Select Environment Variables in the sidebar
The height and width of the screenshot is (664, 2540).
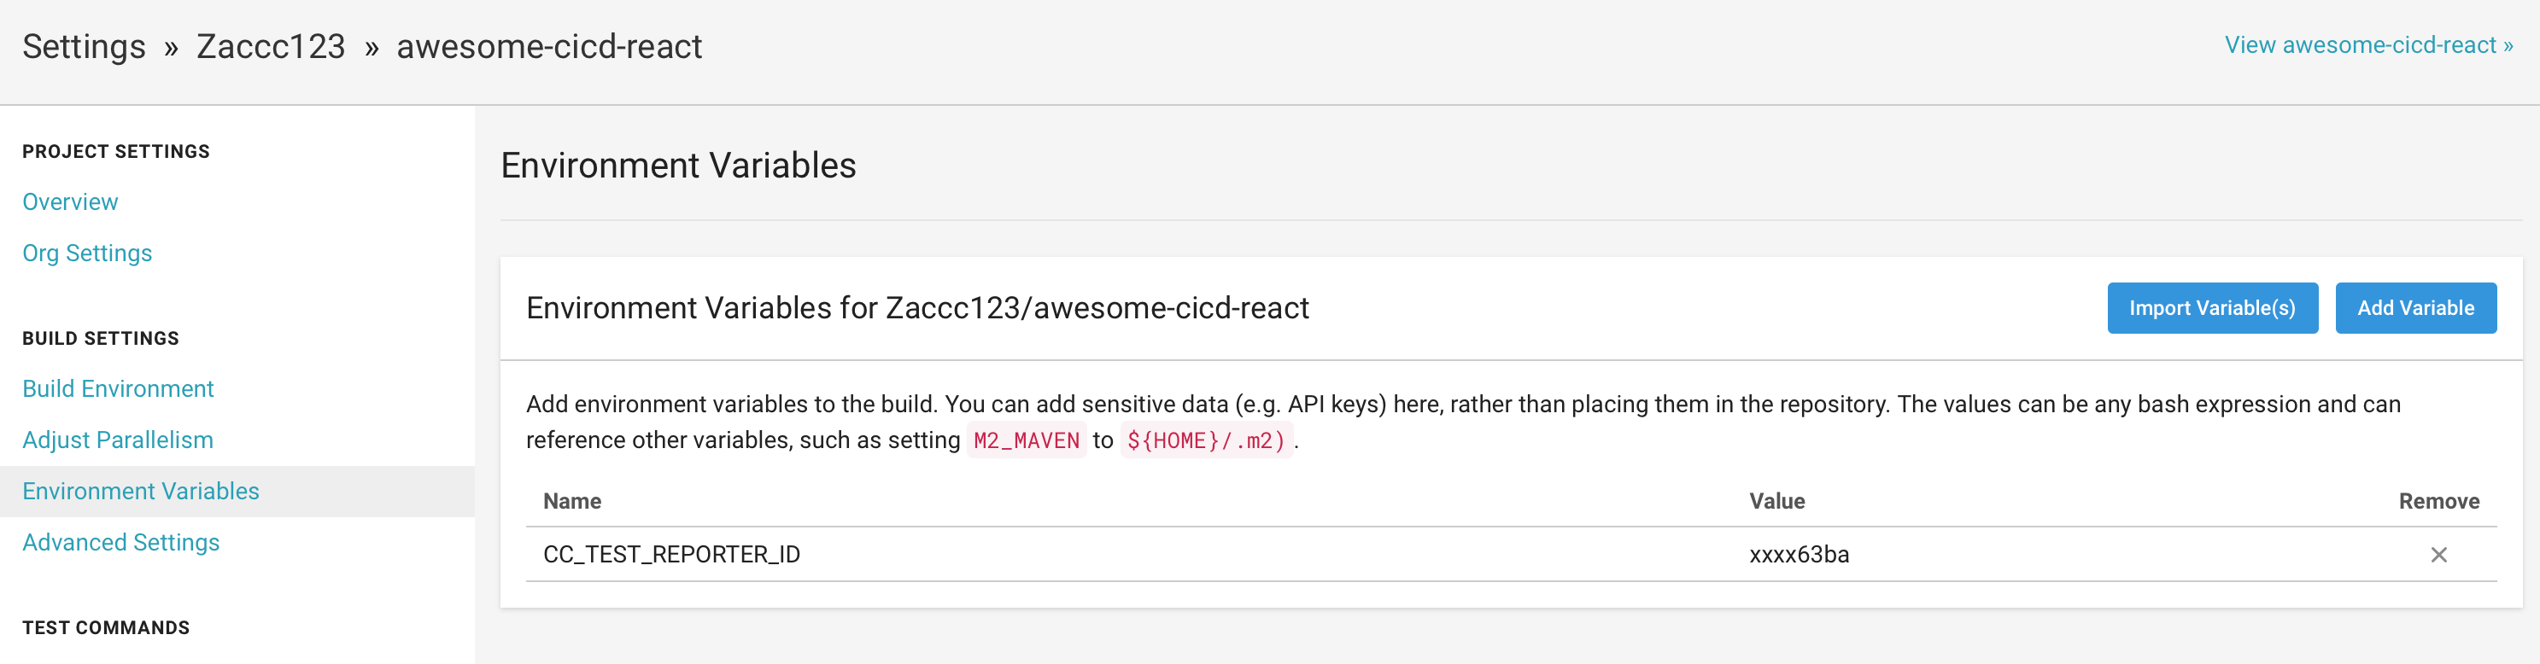coord(141,491)
